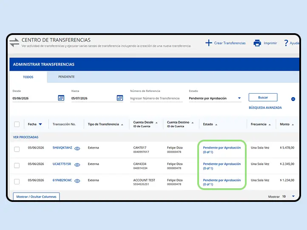Click the ADMINISTRAR TRANSFERENCIAS panel title
This screenshot has width=307, height=230.
44,64
